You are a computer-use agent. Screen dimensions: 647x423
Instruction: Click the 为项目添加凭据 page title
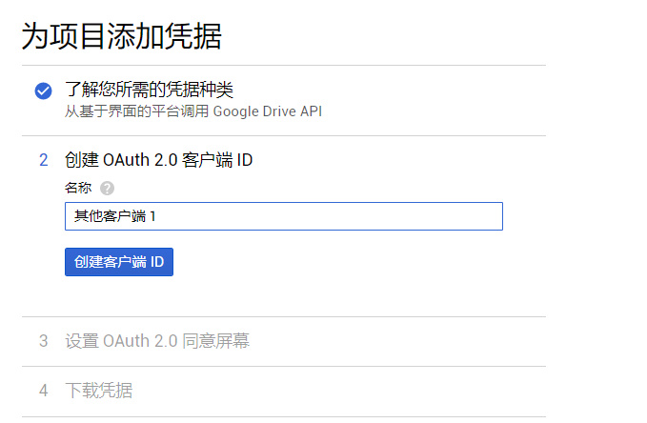pos(121,37)
